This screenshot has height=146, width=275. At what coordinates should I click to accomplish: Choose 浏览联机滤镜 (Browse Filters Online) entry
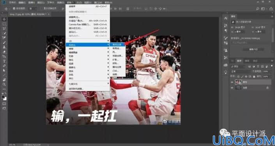click(88, 89)
